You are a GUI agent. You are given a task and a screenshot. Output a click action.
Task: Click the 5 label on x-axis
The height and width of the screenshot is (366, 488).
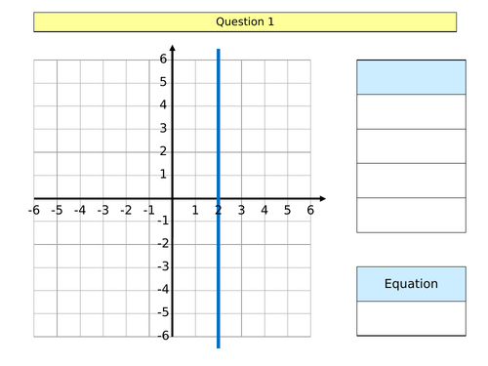287,210
